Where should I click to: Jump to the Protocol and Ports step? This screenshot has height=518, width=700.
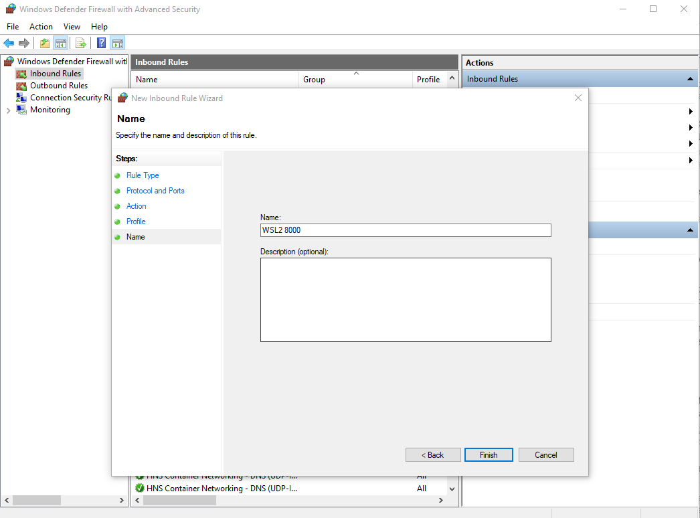click(x=155, y=191)
